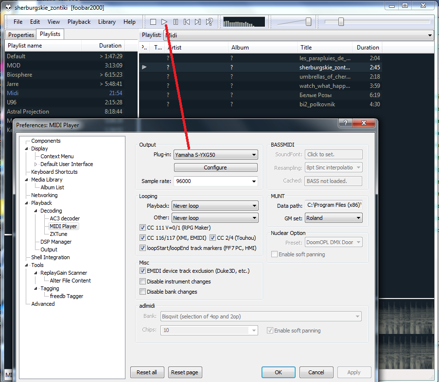Toggle CC 2/4 (Touhou) checkbox

(212, 238)
